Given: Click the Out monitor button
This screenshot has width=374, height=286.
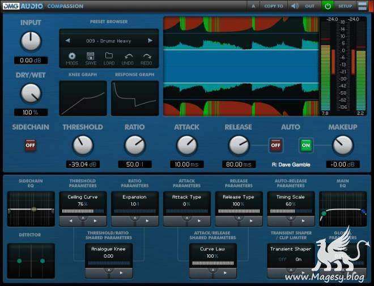Looking at the screenshot, I should (x=309, y=6).
